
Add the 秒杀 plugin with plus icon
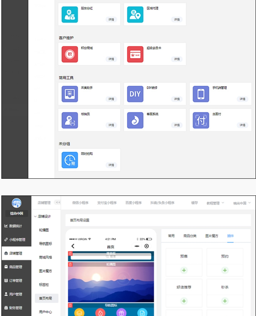pos(225,301)
